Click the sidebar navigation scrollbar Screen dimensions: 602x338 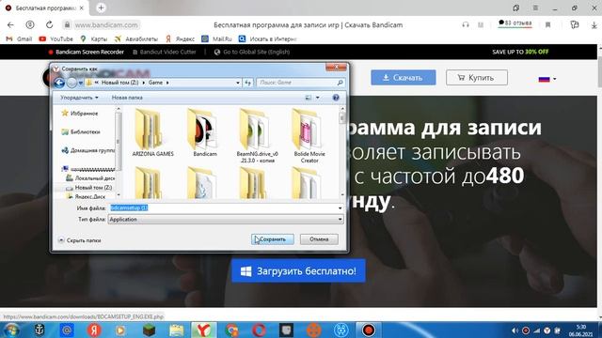click(x=119, y=152)
